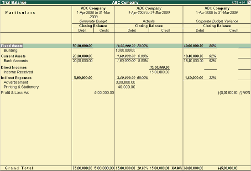Click Direct Incomes credit amount 15,00,000.00
Screen dimensions: 251x171
pyautogui.click(x=160, y=67)
